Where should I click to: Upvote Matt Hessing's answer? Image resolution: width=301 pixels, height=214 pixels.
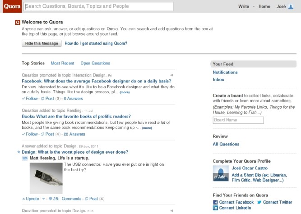click(30, 199)
